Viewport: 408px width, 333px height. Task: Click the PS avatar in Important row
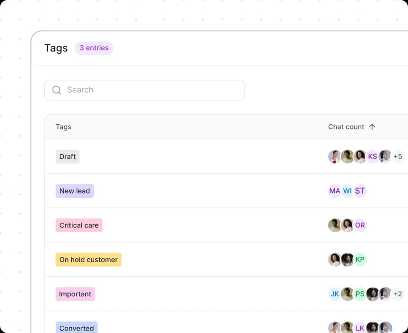point(360,294)
